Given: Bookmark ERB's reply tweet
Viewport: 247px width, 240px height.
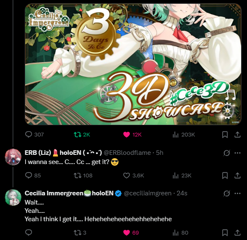Looking at the screenshot, I should [225, 175].
